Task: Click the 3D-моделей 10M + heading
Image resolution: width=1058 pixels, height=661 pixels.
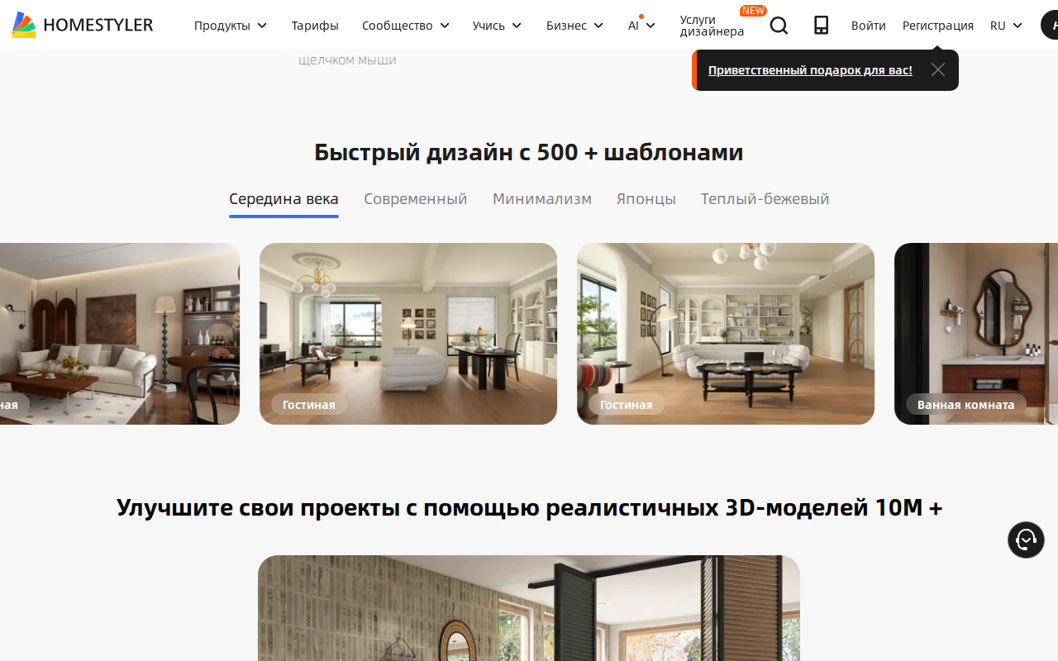Action: tap(529, 507)
